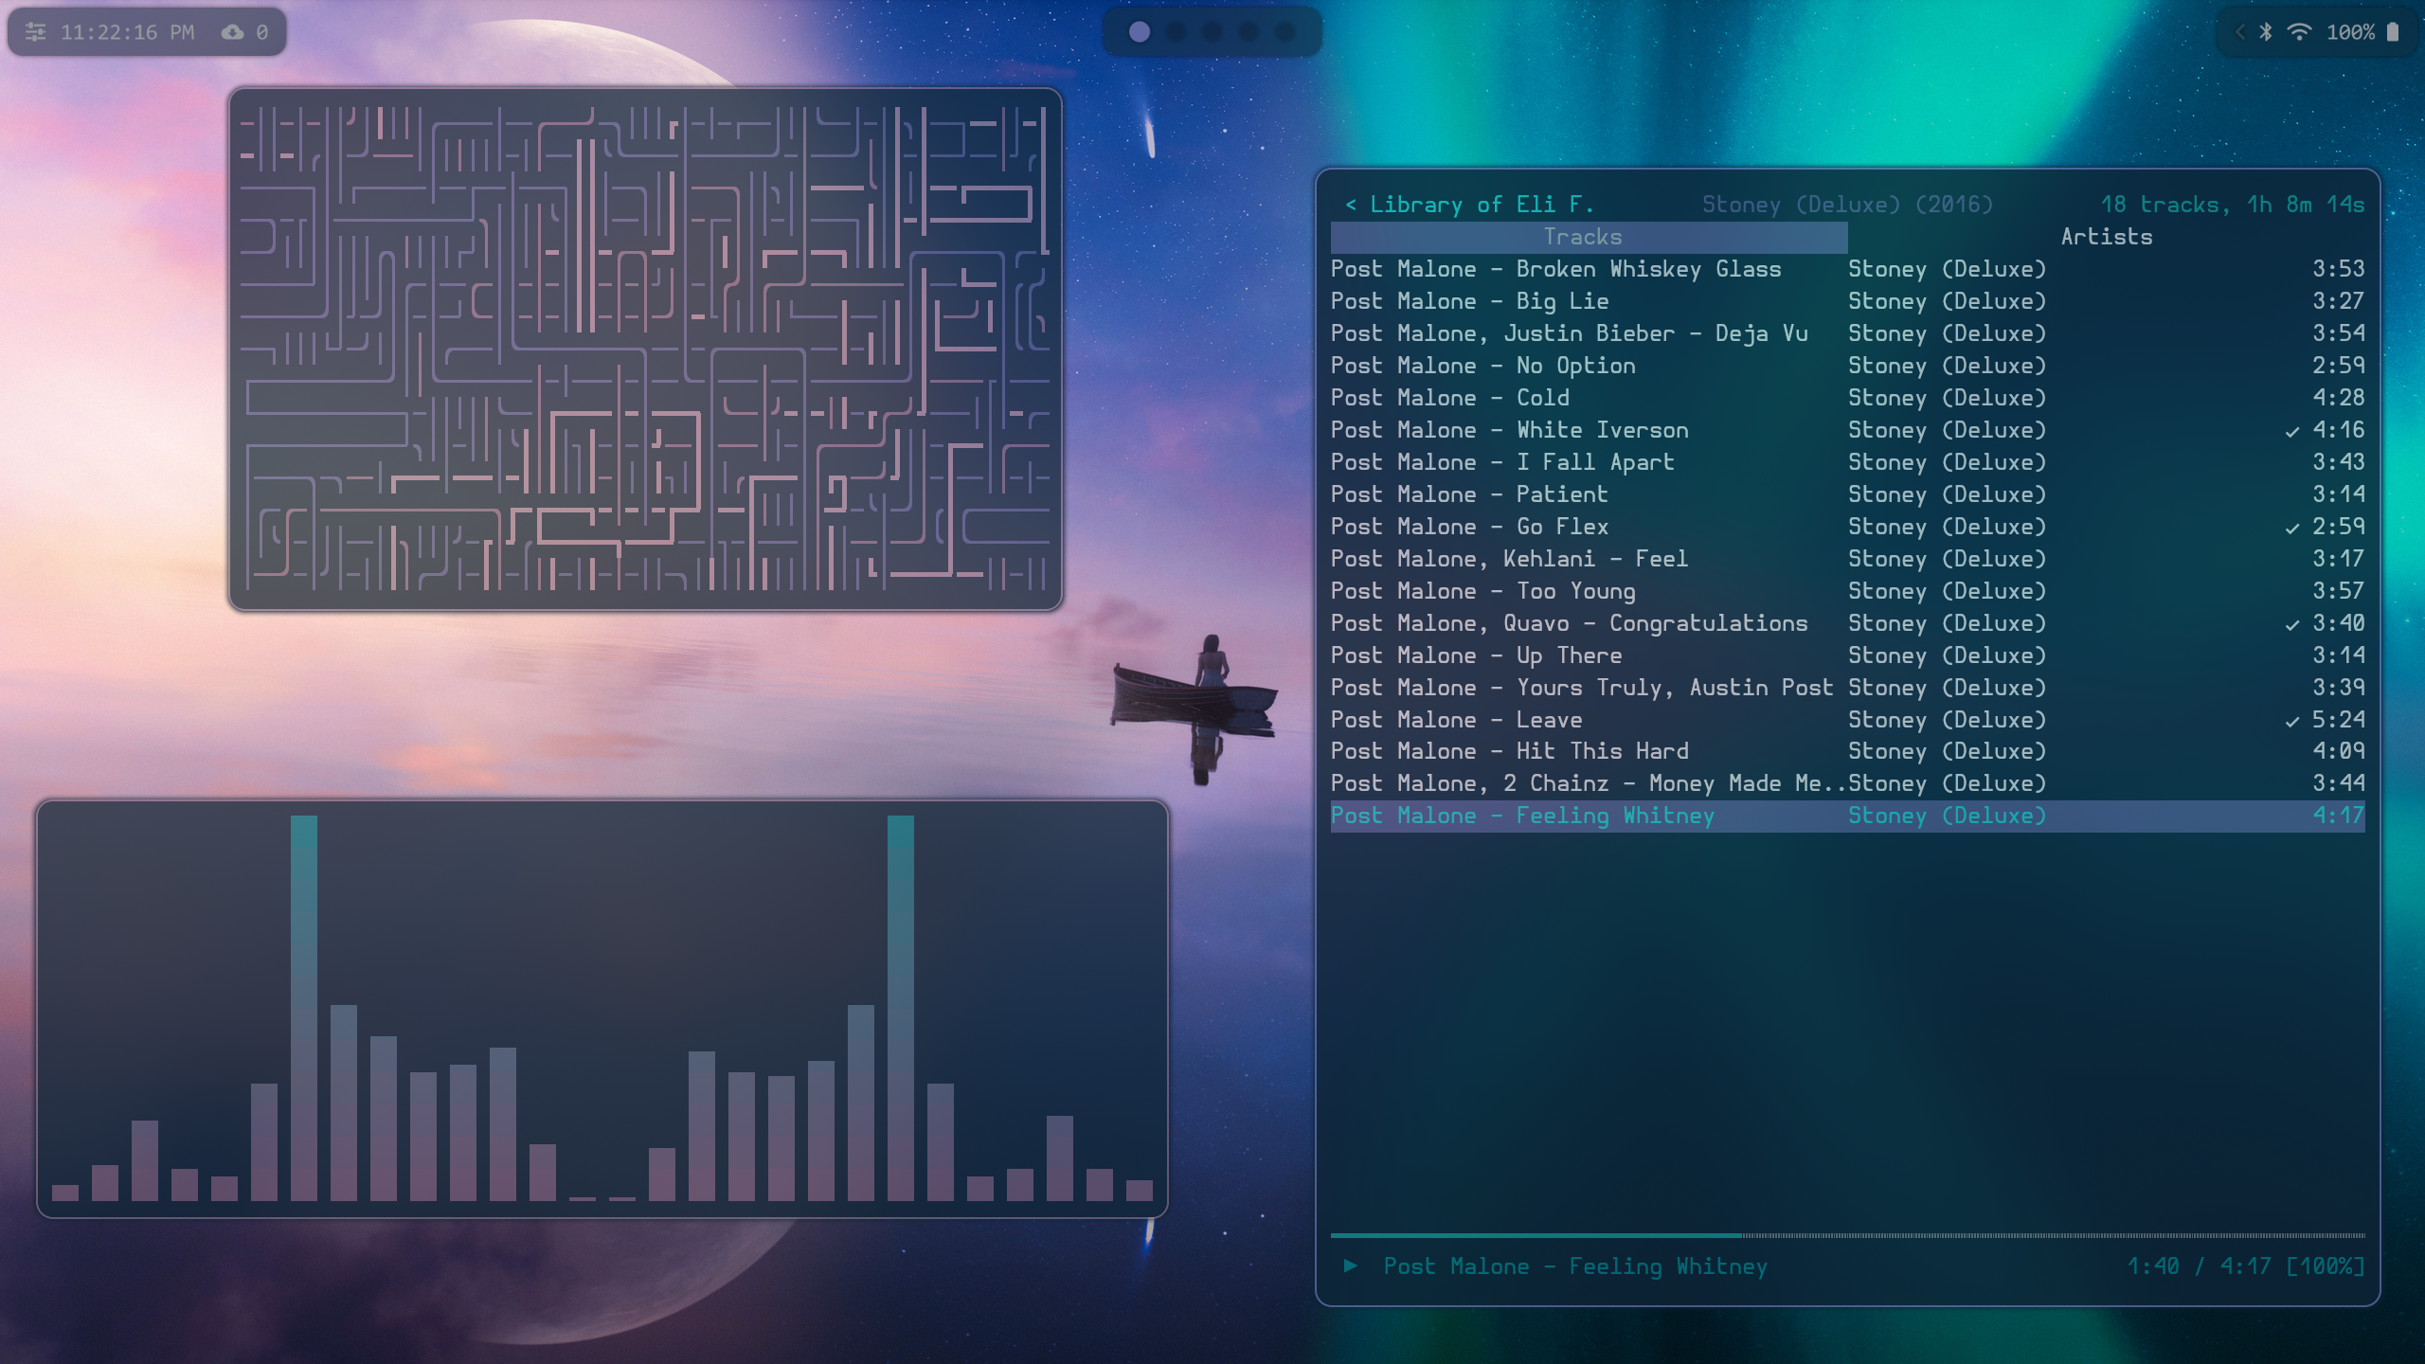Viewport: 2425px width, 1364px height.
Task: Open the sliders settings icon in top bar
Action: 35,32
